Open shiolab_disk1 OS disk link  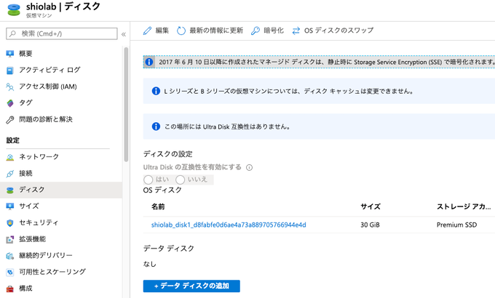point(229,225)
